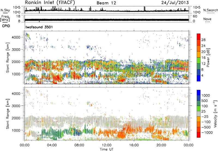Click the '-1000' tick on the velocity colorbar
The height and width of the screenshot is (151, 218).
(207, 132)
